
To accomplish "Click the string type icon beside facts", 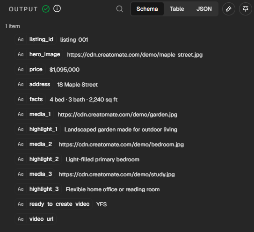I will coord(21,99).
